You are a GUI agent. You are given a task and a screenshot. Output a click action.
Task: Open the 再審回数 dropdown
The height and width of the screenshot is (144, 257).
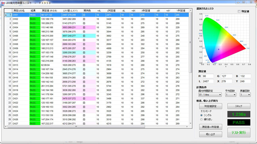click(245, 95)
